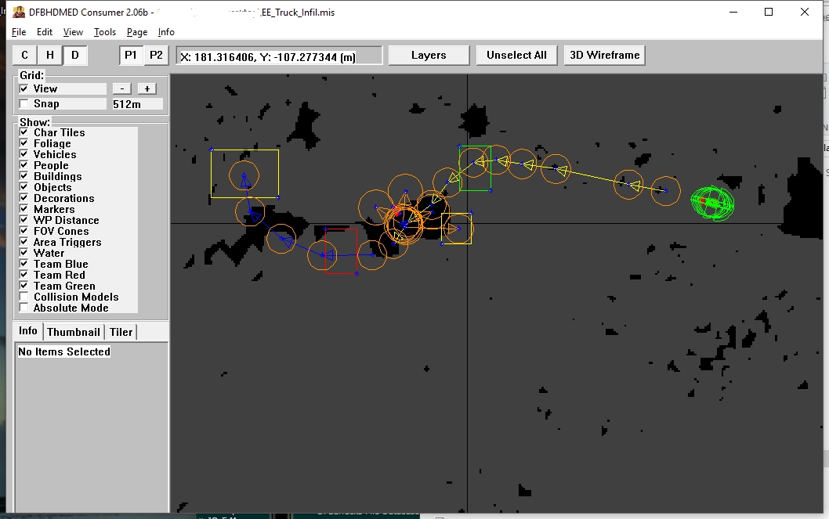The image size is (829, 519).
Task: Open the File menu
Action: (19, 32)
